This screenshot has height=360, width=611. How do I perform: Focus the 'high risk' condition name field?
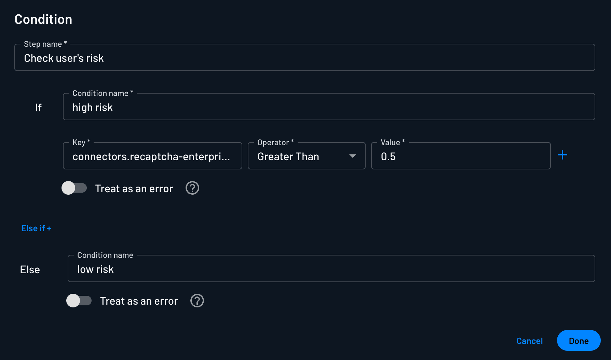(328, 107)
